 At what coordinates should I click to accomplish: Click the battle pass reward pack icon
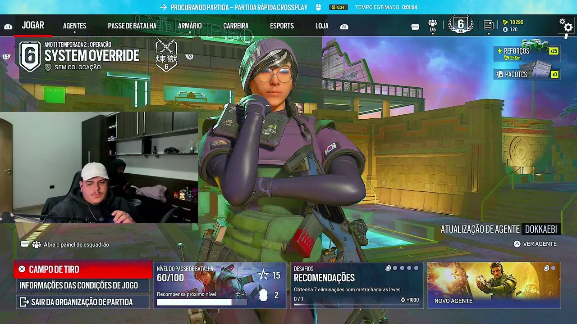[x=264, y=295]
